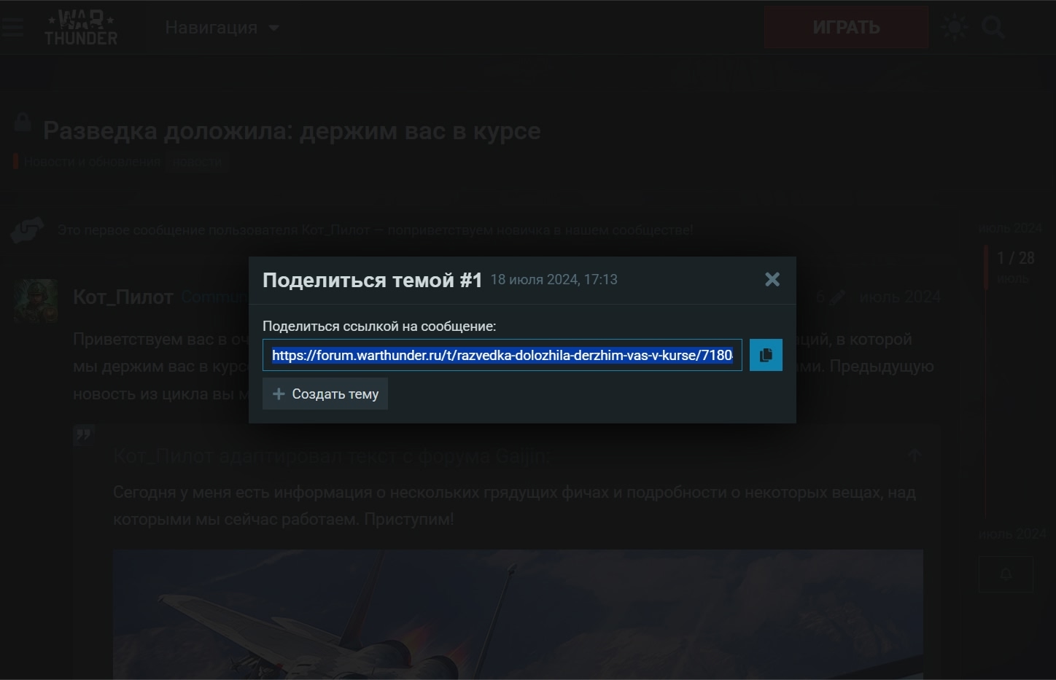Open the jet aircraft image
The width and height of the screenshot is (1056, 680).
(x=518, y=614)
